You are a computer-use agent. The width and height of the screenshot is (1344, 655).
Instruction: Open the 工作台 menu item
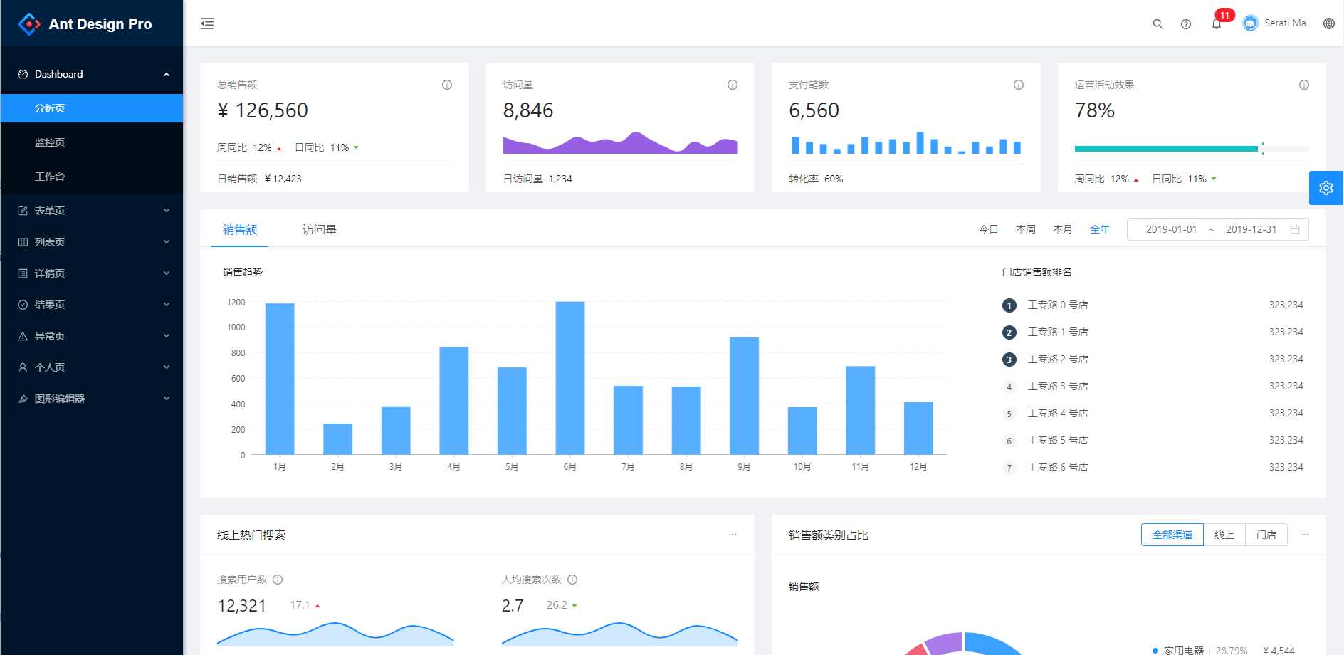(92, 177)
